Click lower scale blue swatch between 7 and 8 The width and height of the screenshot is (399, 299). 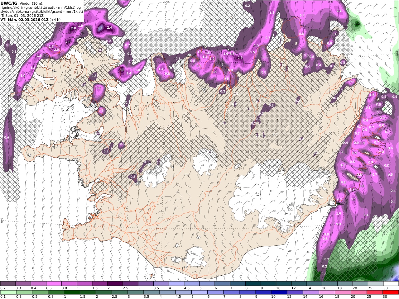click(x=231, y=292)
